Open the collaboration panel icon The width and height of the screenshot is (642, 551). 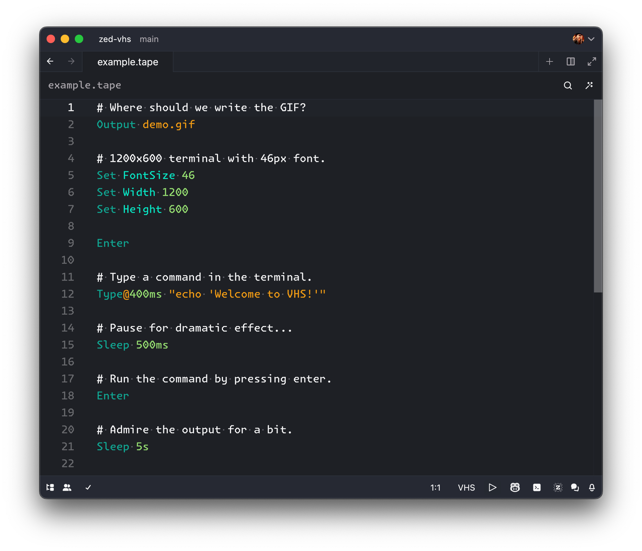pyautogui.click(x=67, y=487)
